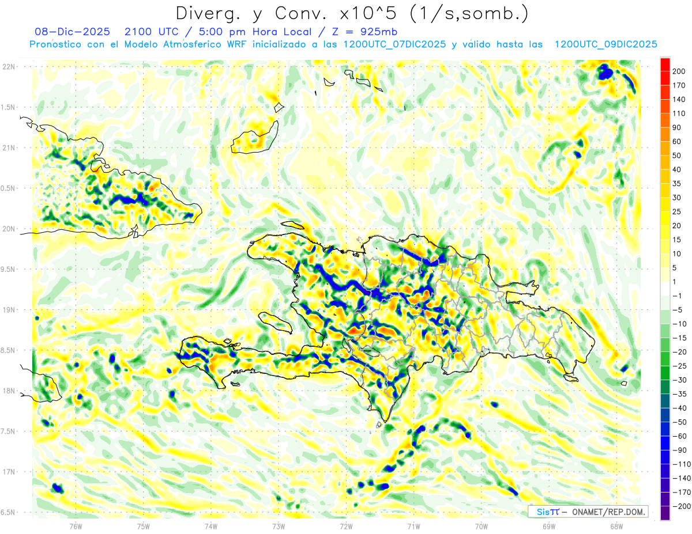Click the '22N' latitude label
692x534 pixels.
tap(9, 67)
